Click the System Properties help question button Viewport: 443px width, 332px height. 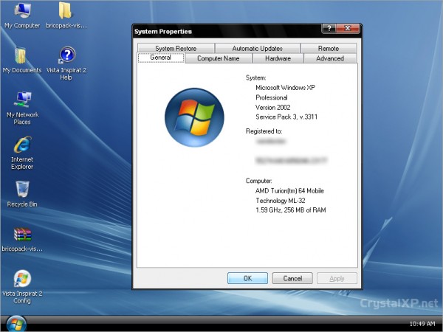329,28
